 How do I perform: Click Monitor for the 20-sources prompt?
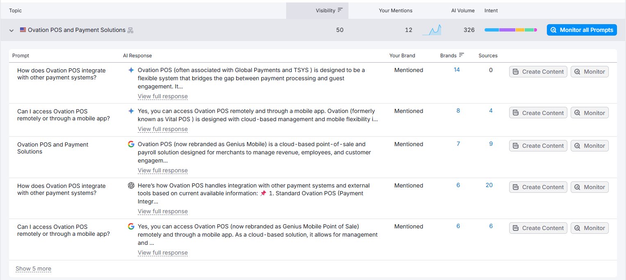(x=590, y=187)
